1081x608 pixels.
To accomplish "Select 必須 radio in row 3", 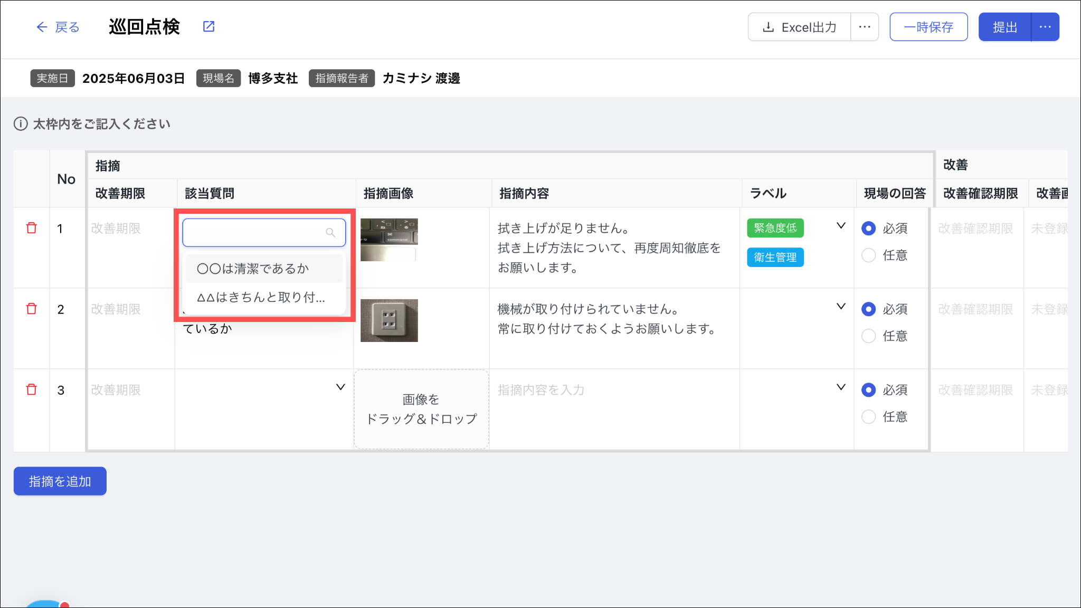I will tap(868, 390).
